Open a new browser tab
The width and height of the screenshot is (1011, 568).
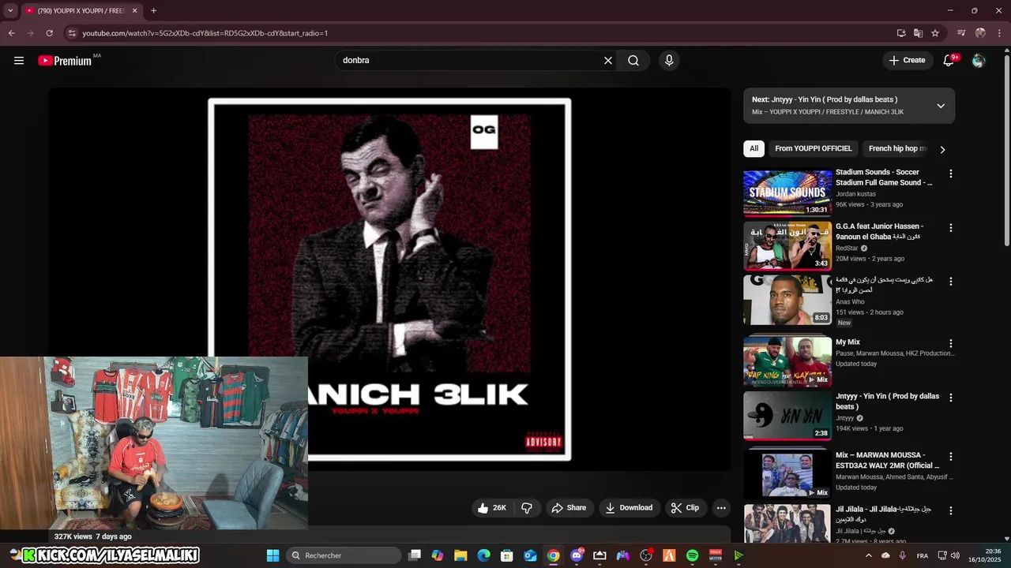[153, 11]
